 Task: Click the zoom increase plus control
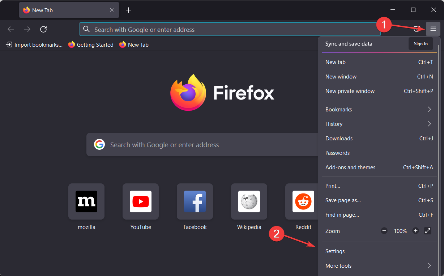point(415,231)
